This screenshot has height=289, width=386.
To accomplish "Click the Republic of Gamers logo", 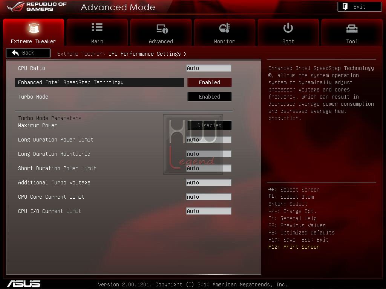I will (37, 7).
